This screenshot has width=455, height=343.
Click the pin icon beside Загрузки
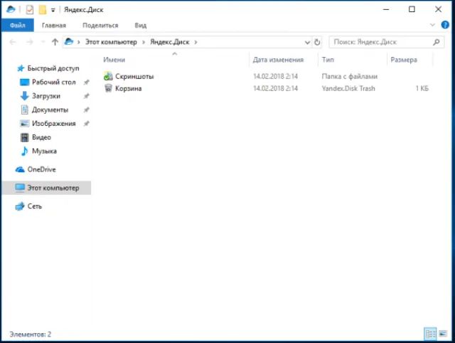[87, 96]
